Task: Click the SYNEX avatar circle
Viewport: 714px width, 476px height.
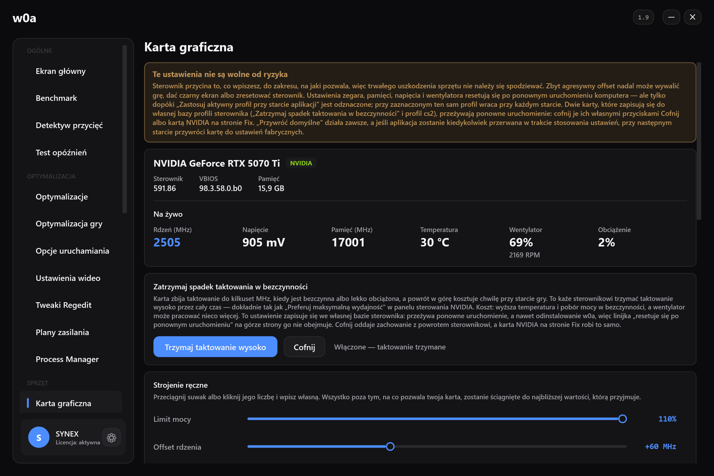Action: [39, 437]
